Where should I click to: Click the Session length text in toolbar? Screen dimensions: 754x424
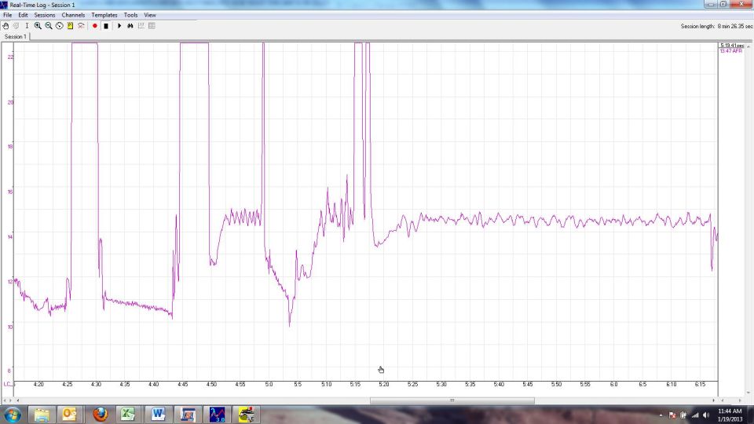pos(716,27)
